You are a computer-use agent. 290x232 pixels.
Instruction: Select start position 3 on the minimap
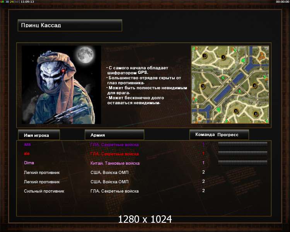(x=203, y=86)
